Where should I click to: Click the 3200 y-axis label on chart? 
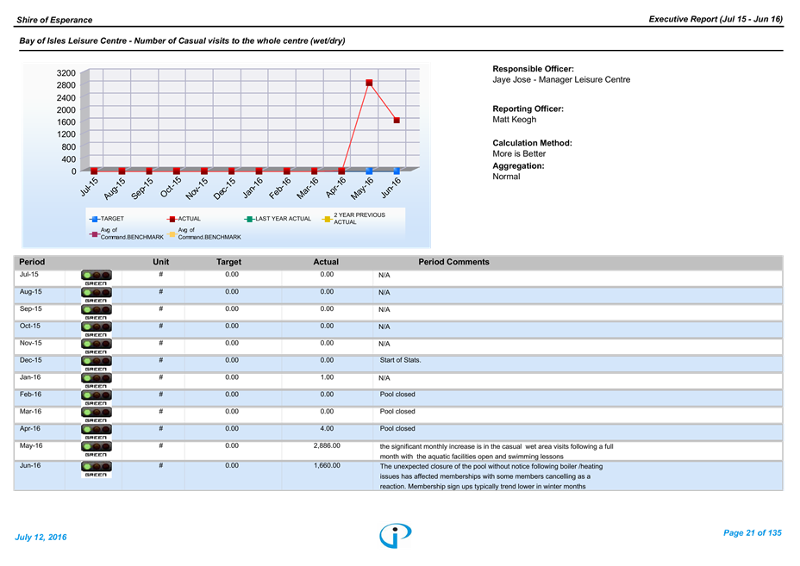(66, 73)
